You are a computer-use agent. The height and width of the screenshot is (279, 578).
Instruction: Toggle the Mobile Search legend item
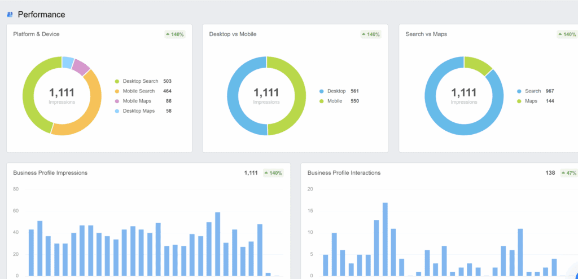point(138,91)
